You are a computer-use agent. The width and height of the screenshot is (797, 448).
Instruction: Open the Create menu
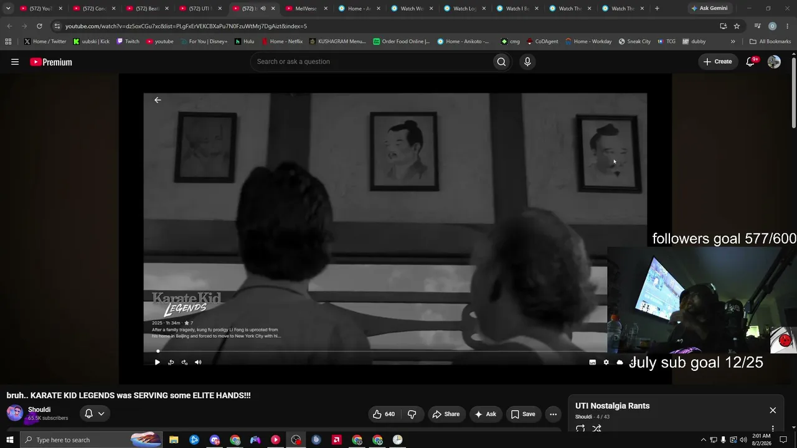click(x=717, y=62)
